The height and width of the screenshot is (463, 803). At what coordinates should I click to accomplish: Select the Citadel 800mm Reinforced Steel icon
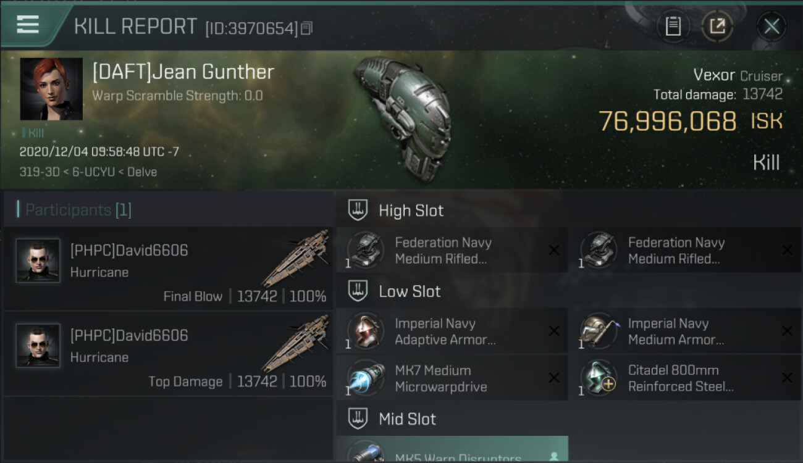[600, 378]
